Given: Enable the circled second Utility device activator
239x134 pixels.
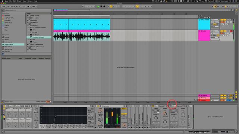Looking at the screenshot, I should pyautogui.click(x=171, y=106).
